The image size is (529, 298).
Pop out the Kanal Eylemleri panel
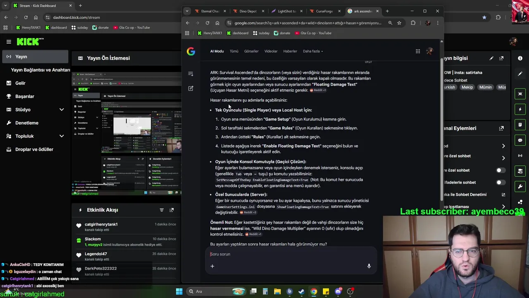point(501,128)
